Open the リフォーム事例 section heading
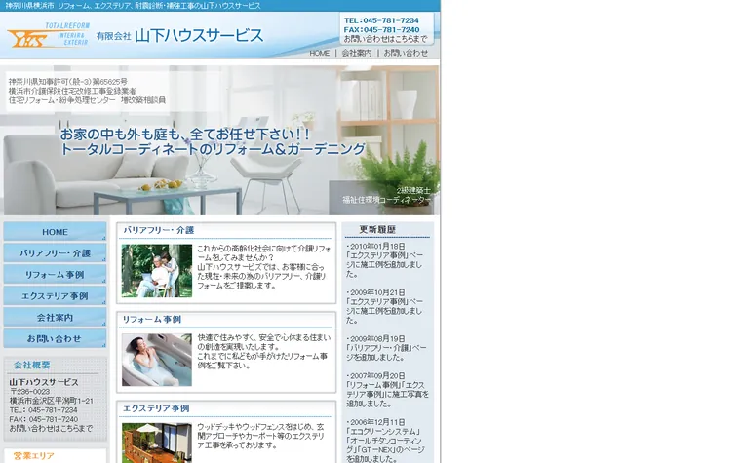This screenshot has width=741, height=463. (x=152, y=320)
